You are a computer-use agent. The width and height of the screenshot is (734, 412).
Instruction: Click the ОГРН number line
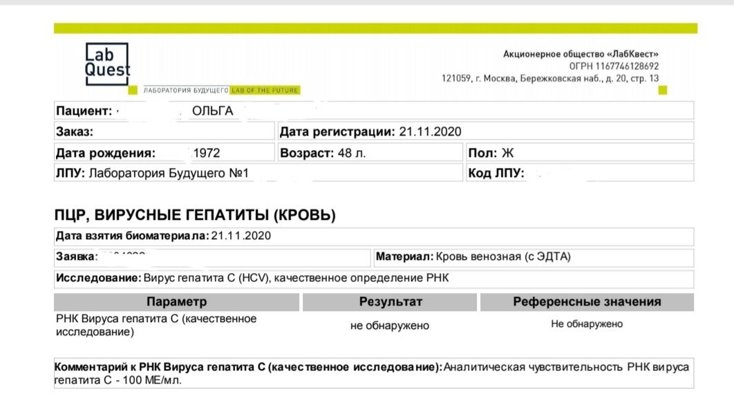click(x=614, y=66)
